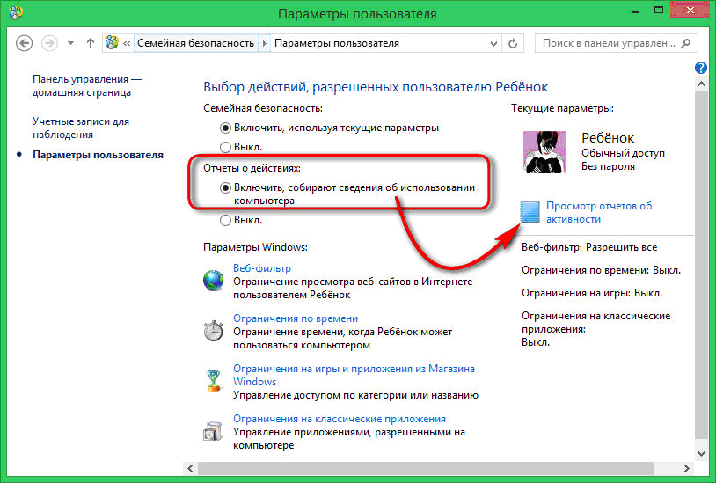The image size is (716, 483).
Task: Click the Ограничения по времени: Выкл. status
Action: [x=601, y=270]
